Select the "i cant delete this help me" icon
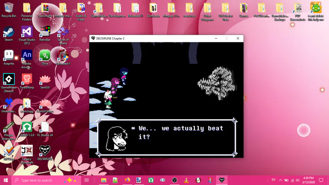 click(x=316, y=12)
